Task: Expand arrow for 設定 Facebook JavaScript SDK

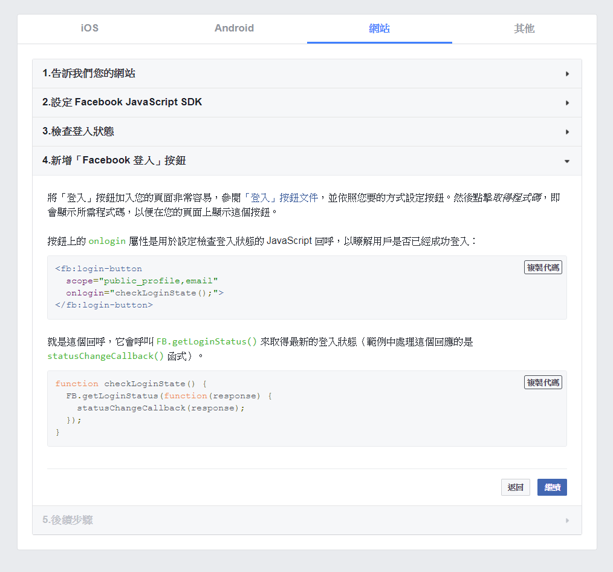Action: click(x=567, y=102)
